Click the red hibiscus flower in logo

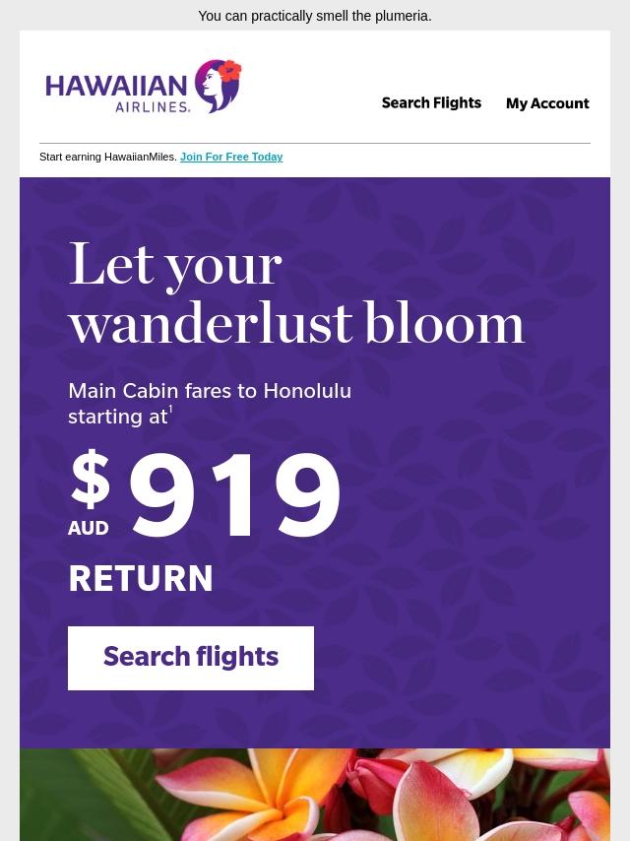click(x=230, y=70)
